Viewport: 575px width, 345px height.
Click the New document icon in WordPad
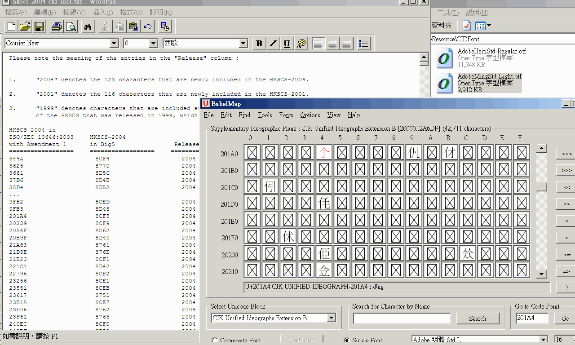click(x=12, y=27)
